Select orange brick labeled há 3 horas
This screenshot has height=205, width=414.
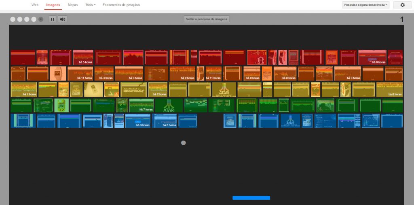pyautogui.click(x=104, y=74)
